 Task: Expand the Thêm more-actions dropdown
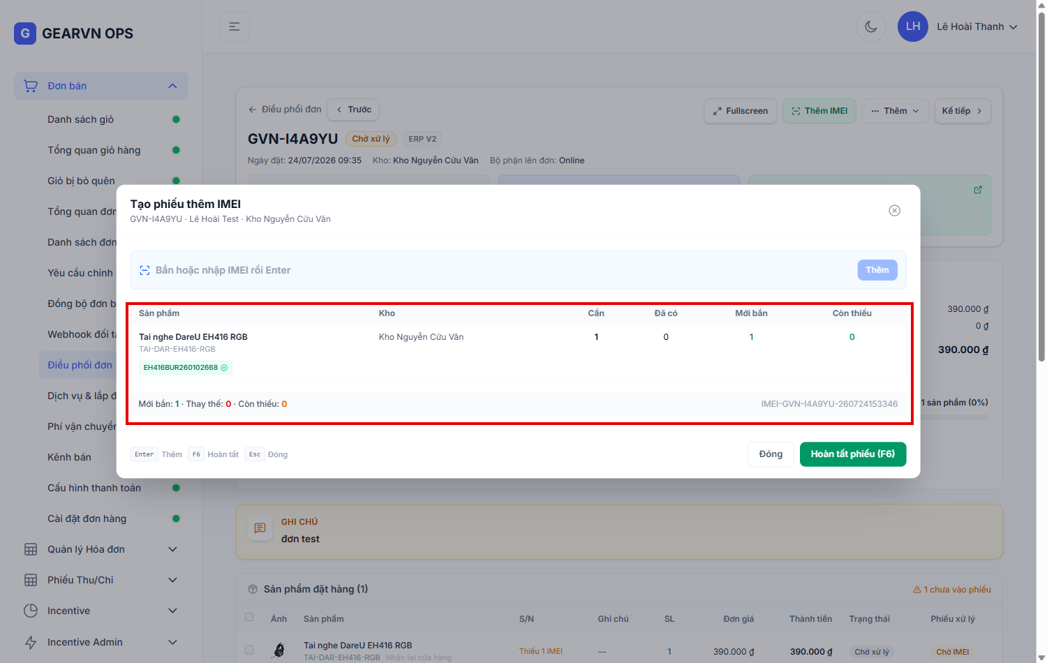(896, 111)
